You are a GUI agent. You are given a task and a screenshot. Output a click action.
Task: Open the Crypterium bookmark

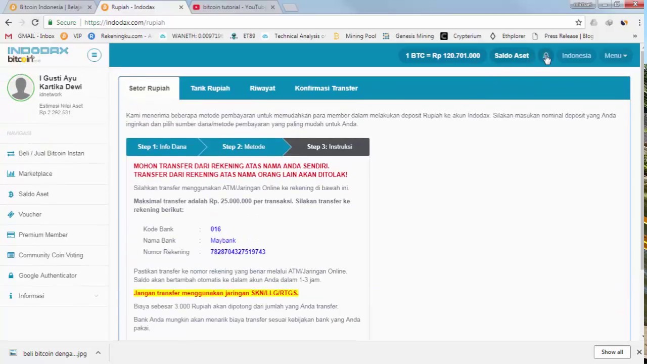461,36
